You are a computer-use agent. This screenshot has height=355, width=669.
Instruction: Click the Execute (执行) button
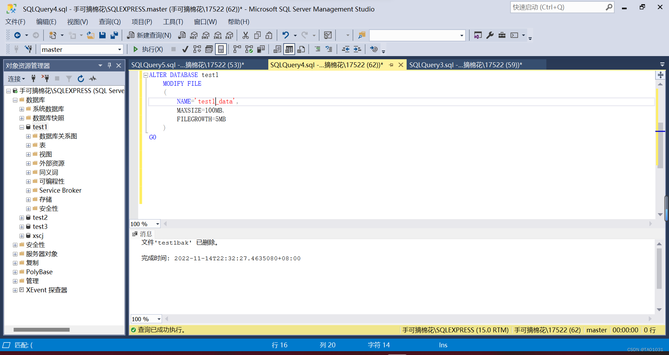[148, 49]
